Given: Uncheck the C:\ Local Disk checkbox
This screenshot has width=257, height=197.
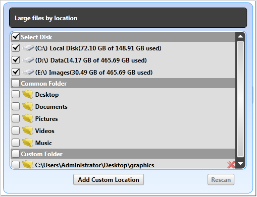Looking at the screenshot, I should [x=16, y=48].
